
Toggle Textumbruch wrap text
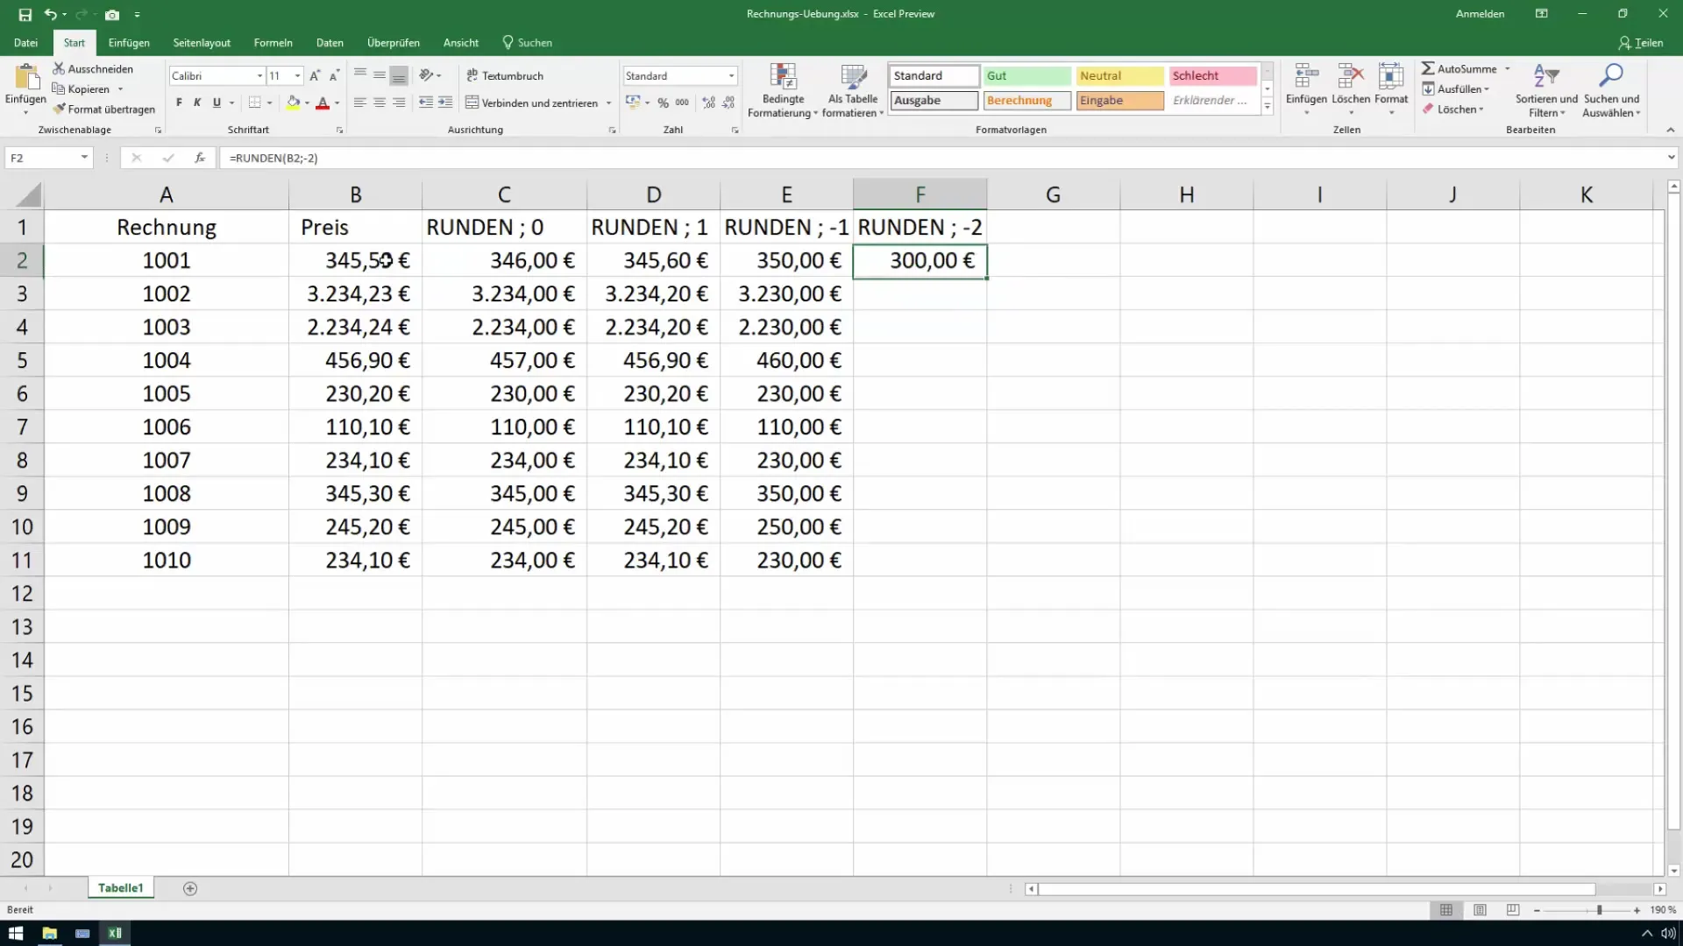505,75
